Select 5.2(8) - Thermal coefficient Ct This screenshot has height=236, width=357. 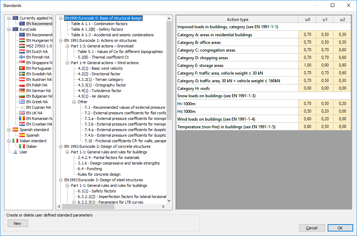point(103,57)
